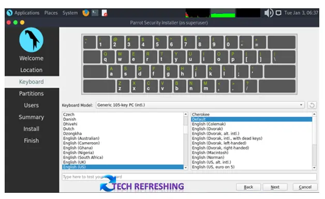Choose the Default variant
The height and width of the screenshot is (199, 325).
coord(252,119)
